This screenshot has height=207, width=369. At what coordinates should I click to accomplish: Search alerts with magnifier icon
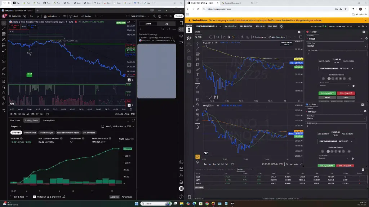click(163, 29)
